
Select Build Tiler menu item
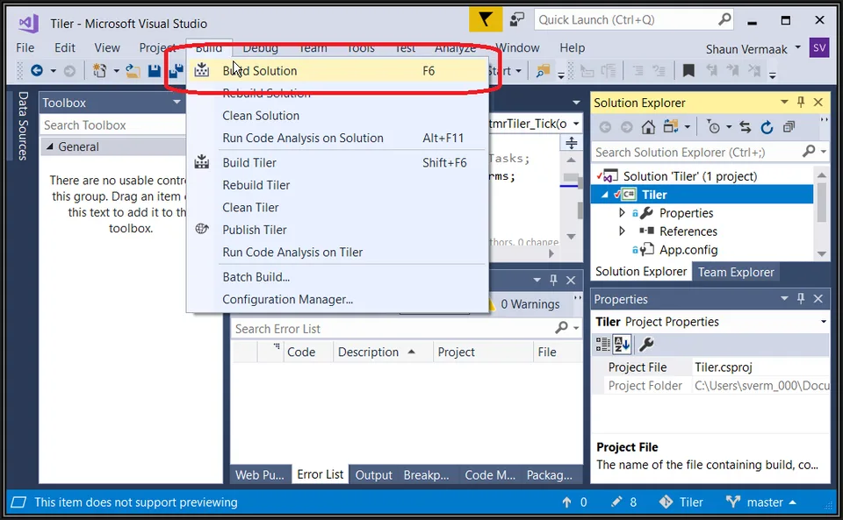(x=337, y=162)
